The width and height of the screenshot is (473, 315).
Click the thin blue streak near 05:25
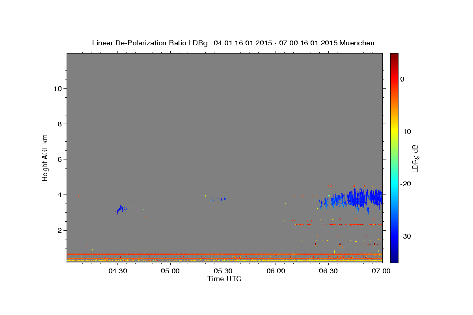pyautogui.click(x=218, y=198)
